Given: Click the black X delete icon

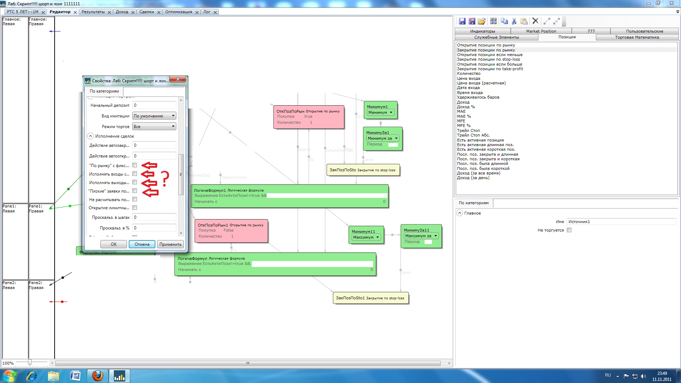Looking at the screenshot, I should [x=535, y=21].
